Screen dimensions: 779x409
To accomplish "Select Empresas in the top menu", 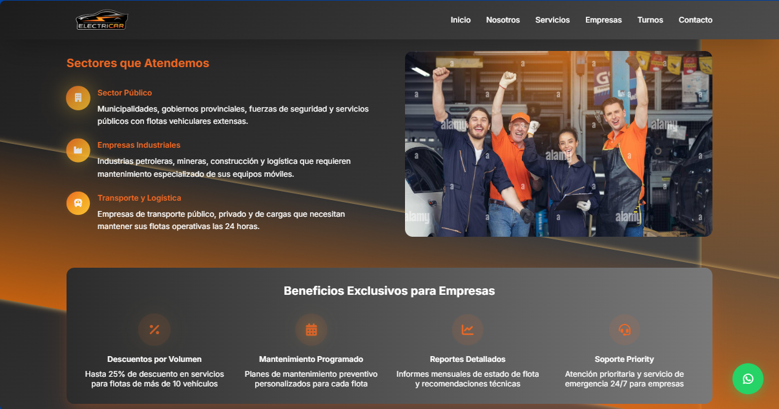I will (603, 20).
